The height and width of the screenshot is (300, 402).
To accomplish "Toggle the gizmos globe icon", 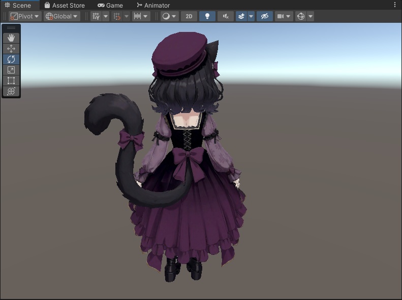I will coord(301,16).
